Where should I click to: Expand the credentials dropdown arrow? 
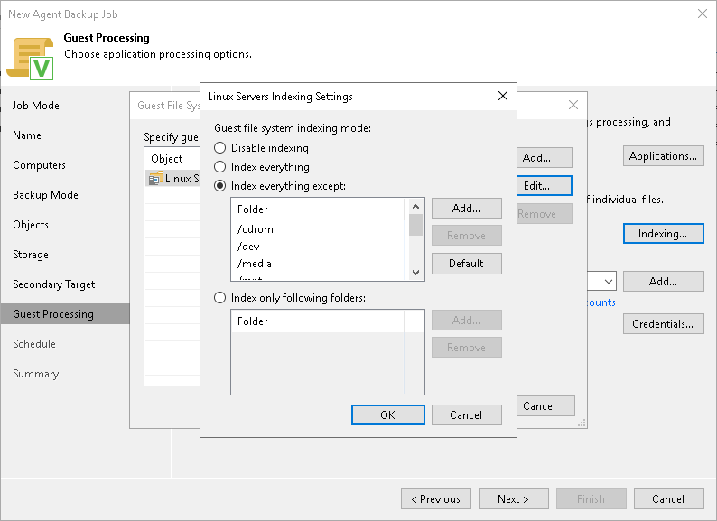[x=608, y=282]
